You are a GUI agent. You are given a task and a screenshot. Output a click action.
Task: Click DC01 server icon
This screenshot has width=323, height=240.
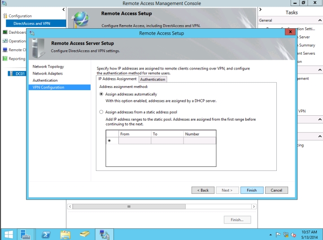[11, 73]
